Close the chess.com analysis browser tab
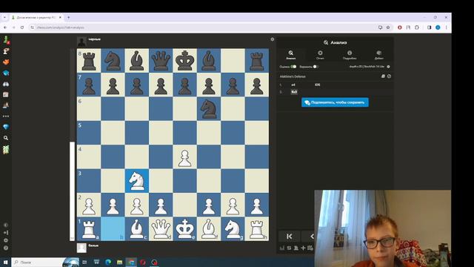This screenshot has width=474, height=267. (x=60, y=18)
